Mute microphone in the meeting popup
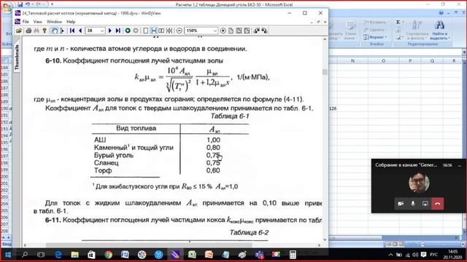 point(413,204)
